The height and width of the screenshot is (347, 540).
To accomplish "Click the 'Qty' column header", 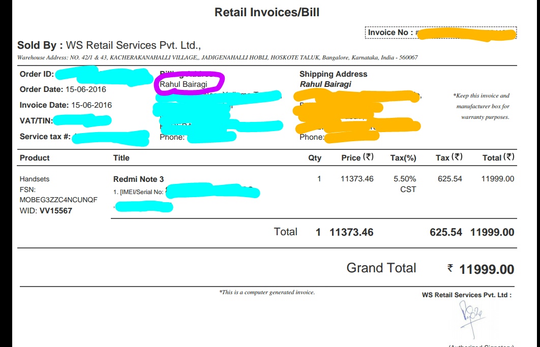I will [x=315, y=158].
